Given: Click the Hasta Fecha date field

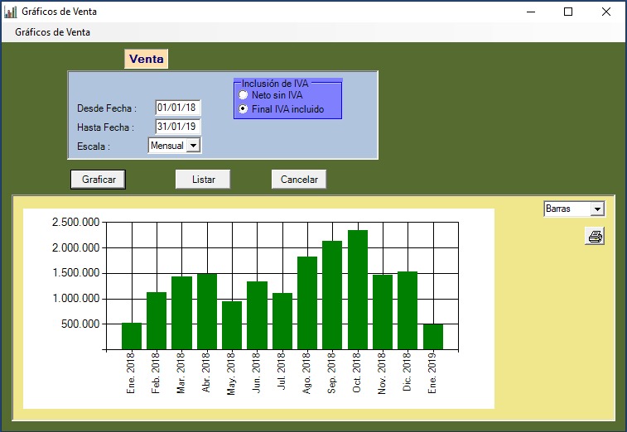Looking at the screenshot, I should point(177,127).
